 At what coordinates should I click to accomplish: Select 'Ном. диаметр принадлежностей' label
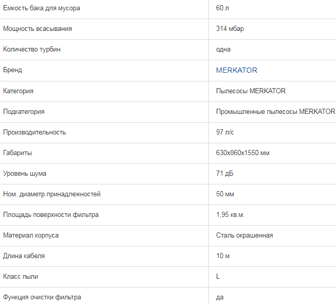click(52, 194)
